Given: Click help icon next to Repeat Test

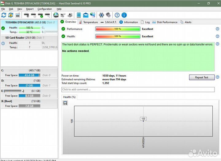Looking at the screenshot, I should 218,77.
